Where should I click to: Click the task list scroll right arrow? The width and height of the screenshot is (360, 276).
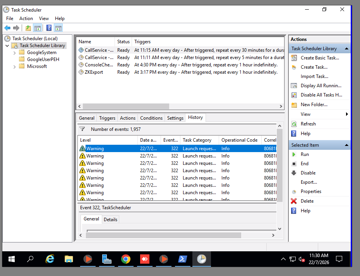[281, 107]
